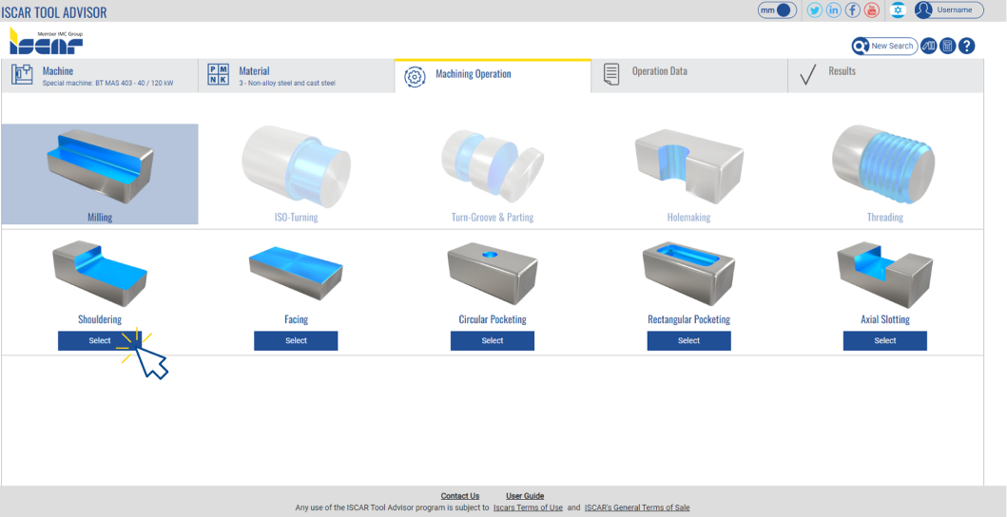Screen dimensions: 1007x517
Task: Click the Shouldering workpiece image
Action: coord(100,274)
